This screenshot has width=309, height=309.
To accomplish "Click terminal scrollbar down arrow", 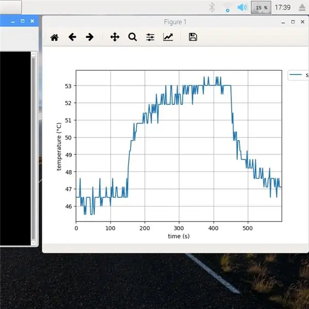I will 34,243.
